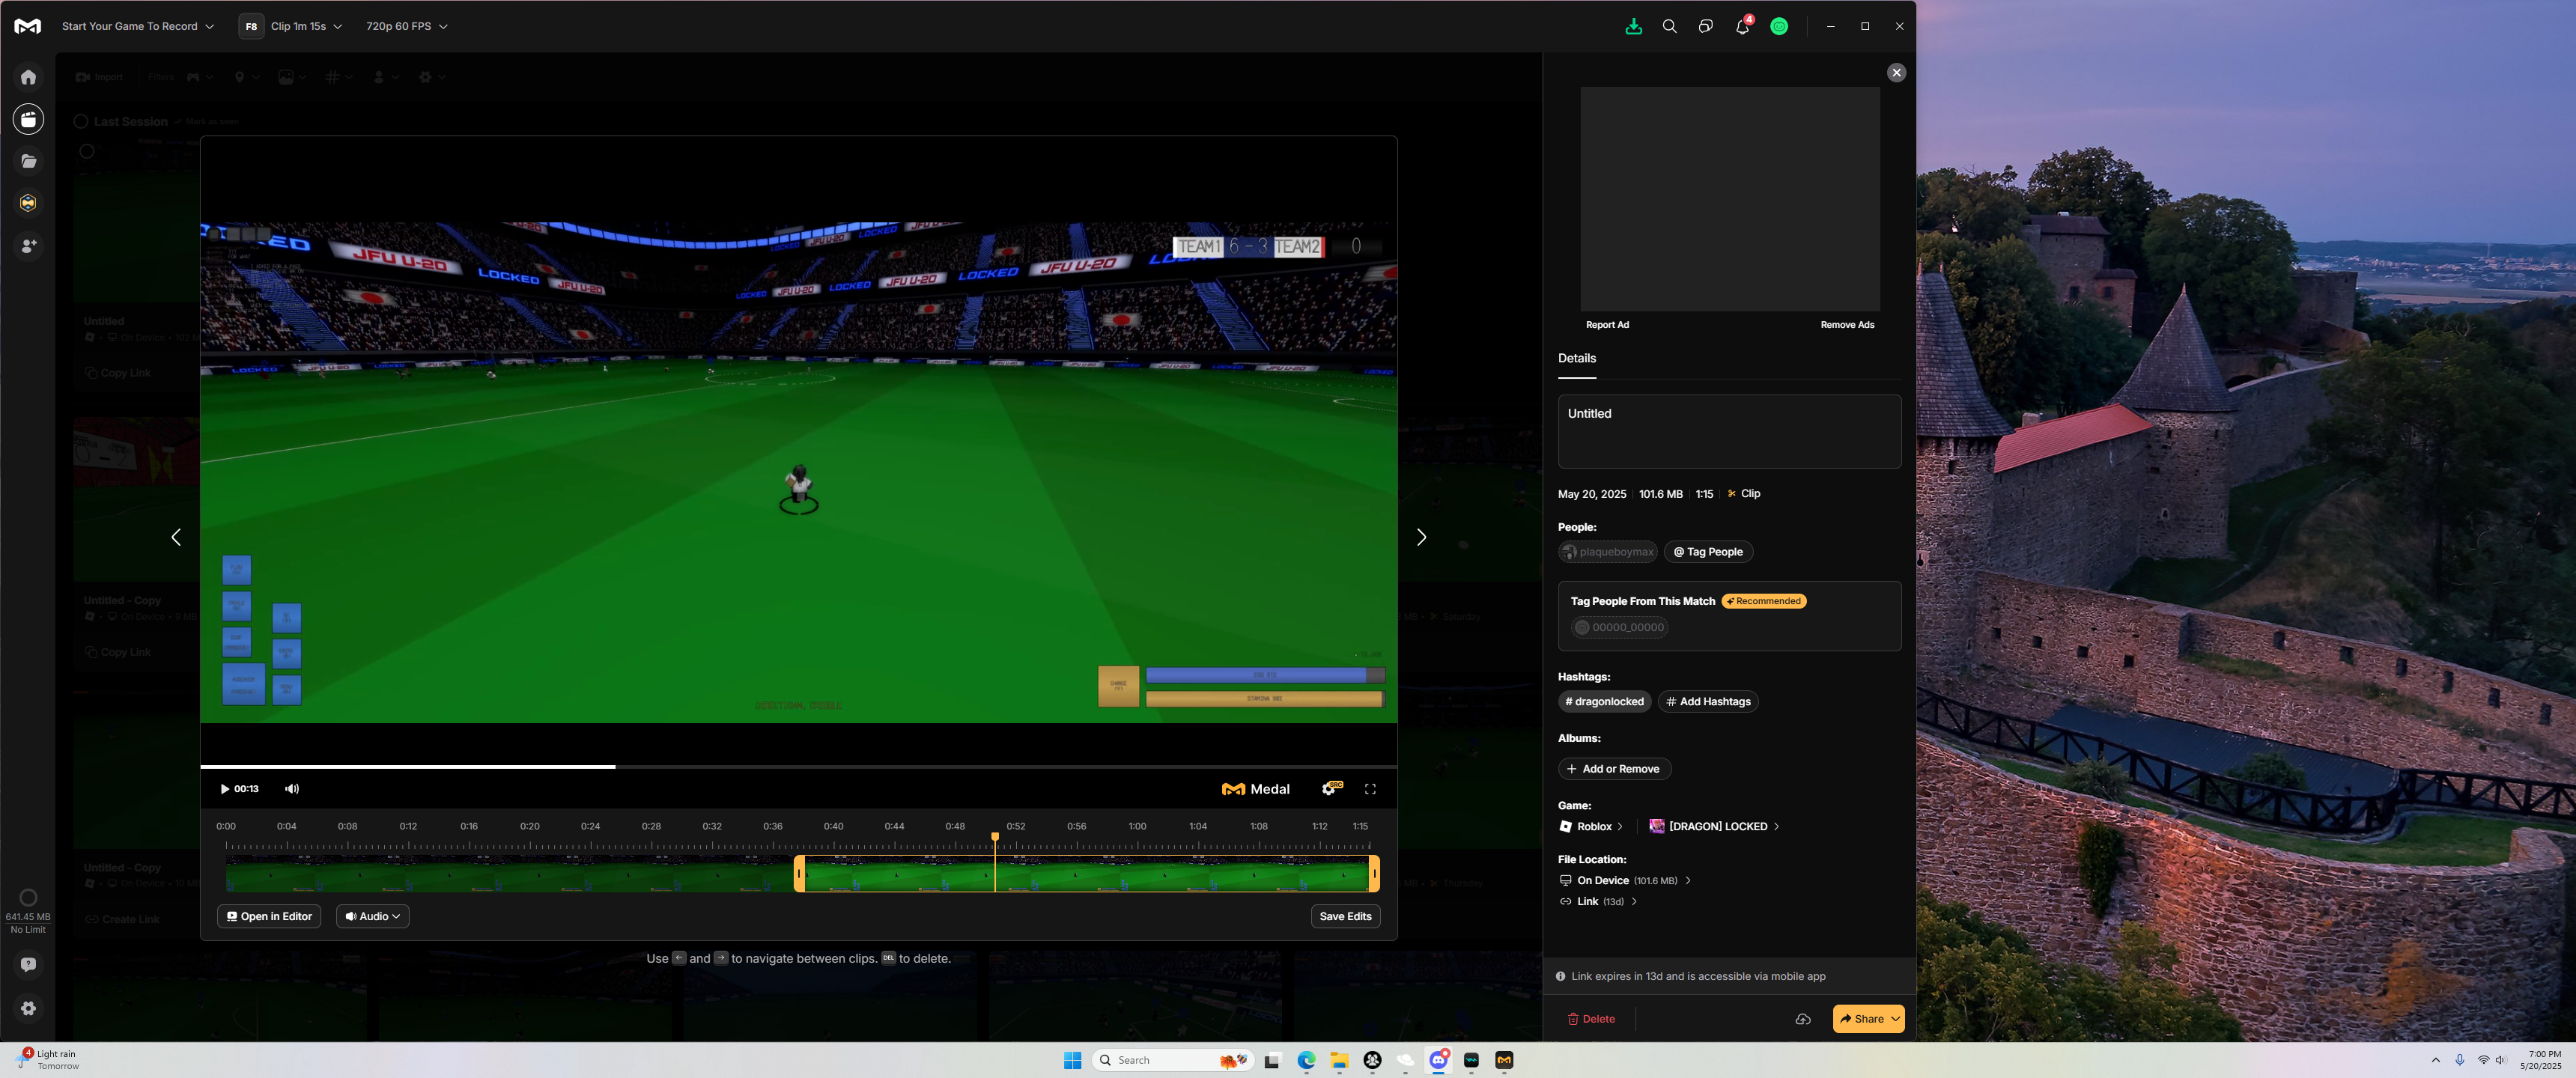2576x1078 pixels.
Task: Click the video playback progress bar
Action: 798,767
